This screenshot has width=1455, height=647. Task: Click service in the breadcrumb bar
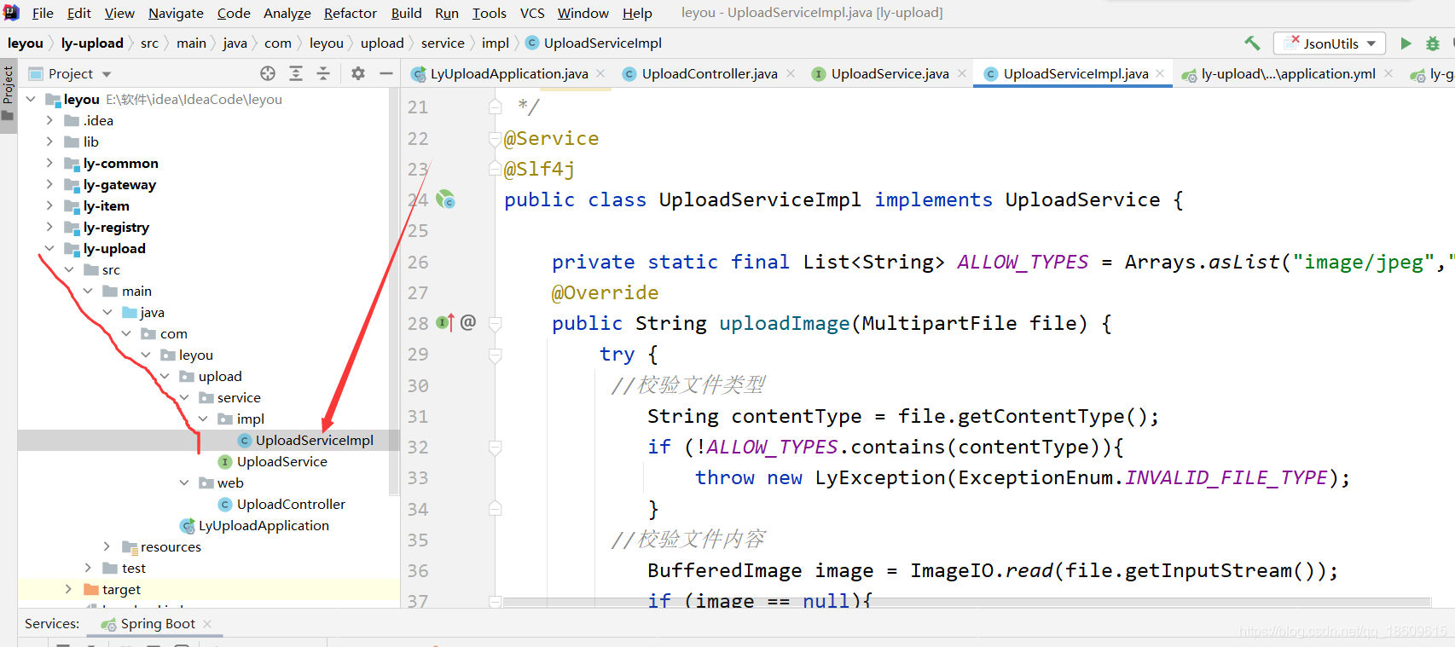[443, 43]
